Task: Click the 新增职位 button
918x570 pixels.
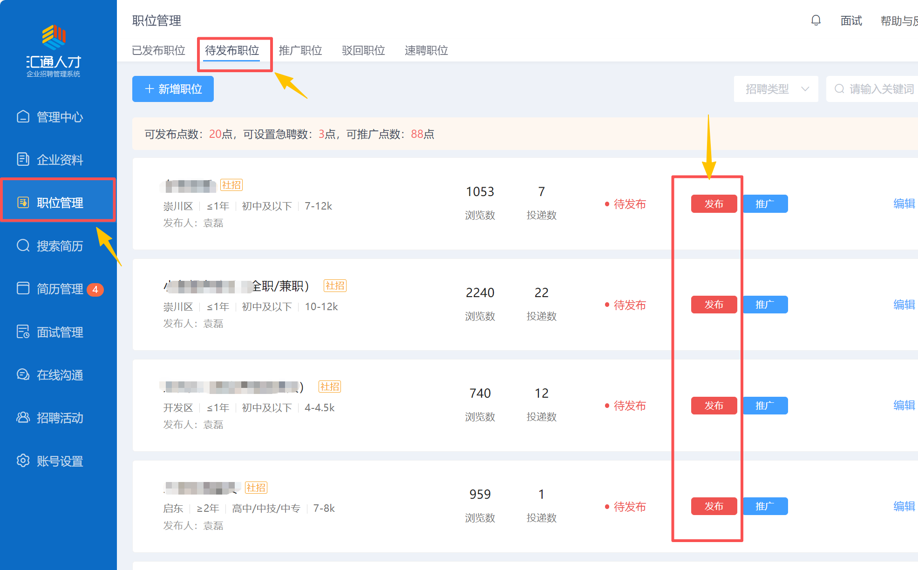Action: click(173, 89)
